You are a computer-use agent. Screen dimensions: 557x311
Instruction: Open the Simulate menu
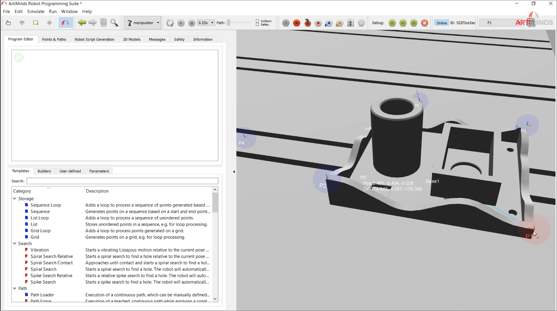(x=35, y=11)
